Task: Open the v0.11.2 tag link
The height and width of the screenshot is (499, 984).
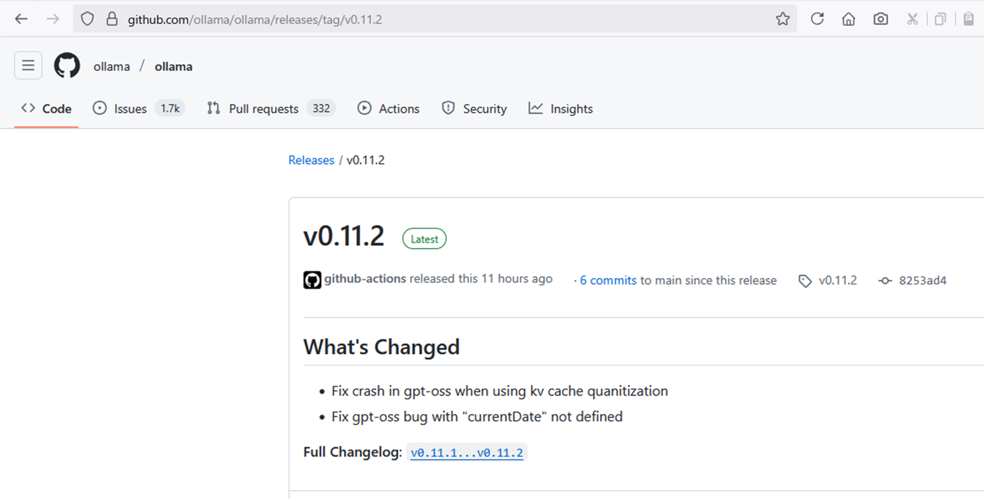Action: click(x=838, y=280)
